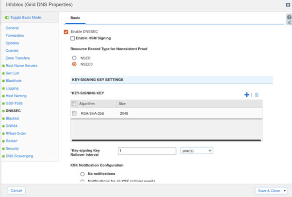Open help with the question mark icon
This screenshot has width=292, height=197.
[289, 17]
